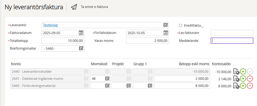
Task: Add a row after the 2641 row
Action: click(x=243, y=79)
